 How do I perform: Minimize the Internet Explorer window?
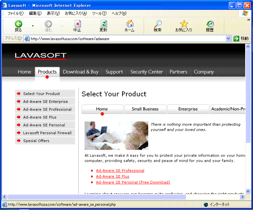tap(232, 6)
